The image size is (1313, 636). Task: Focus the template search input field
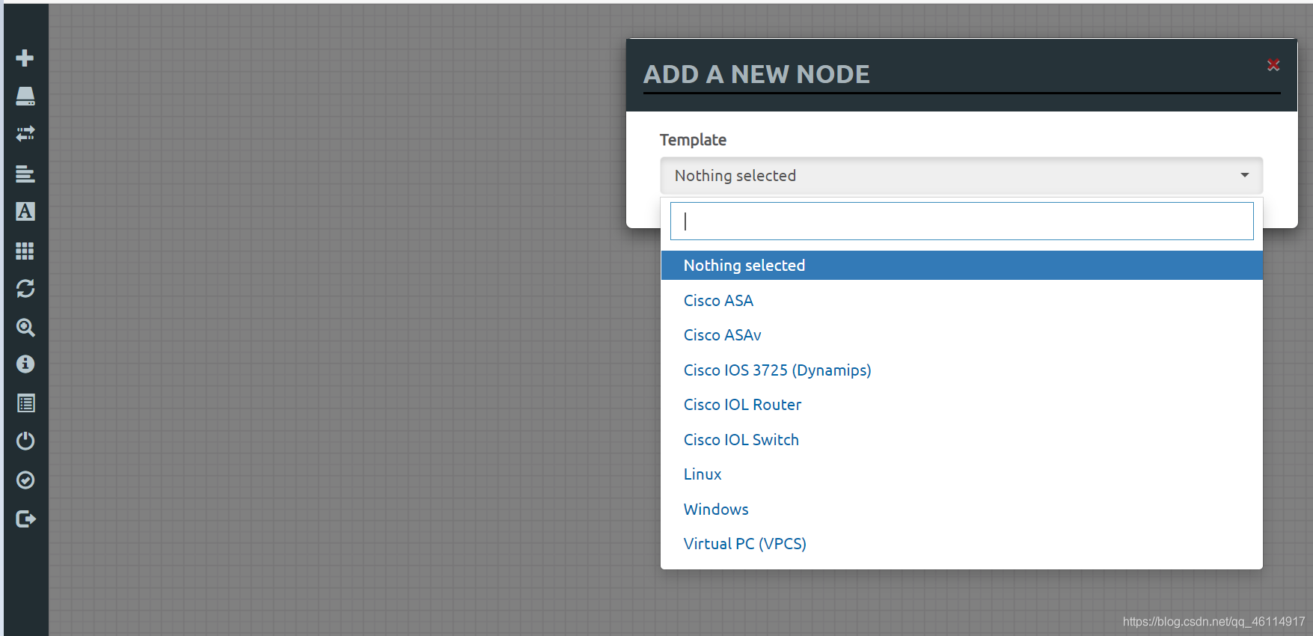pos(961,221)
